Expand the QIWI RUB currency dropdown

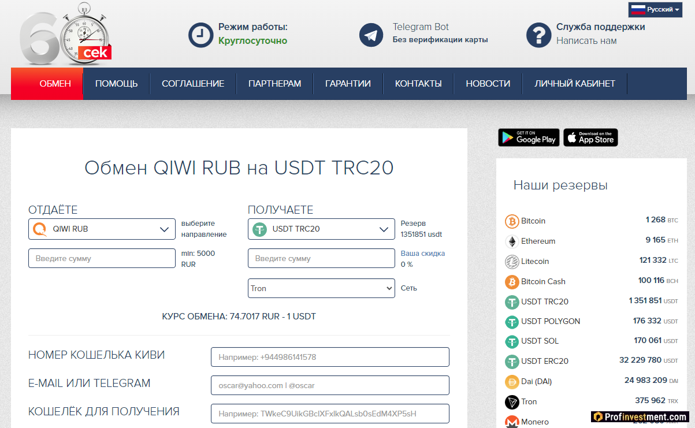(x=102, y=229)
